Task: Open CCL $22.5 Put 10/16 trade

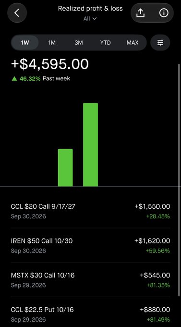Action: 90,314
